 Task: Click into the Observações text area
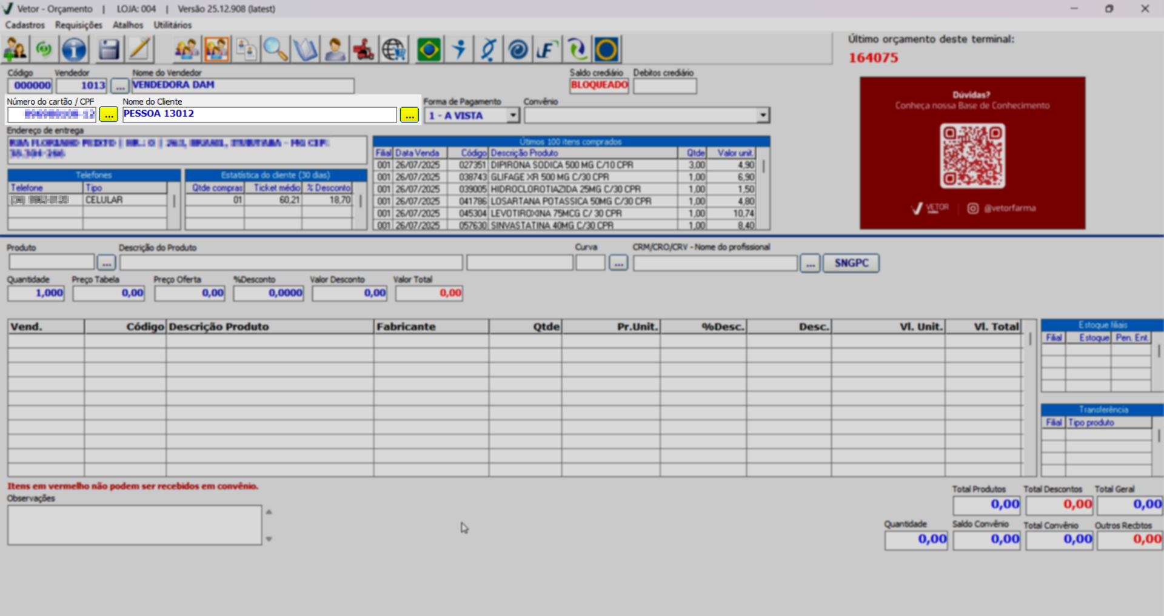pos(135,525)
